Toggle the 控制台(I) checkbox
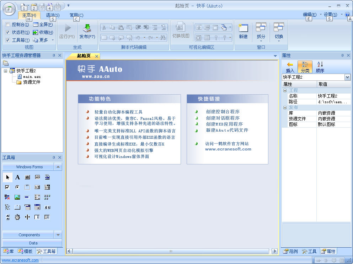 click(7, 24)
